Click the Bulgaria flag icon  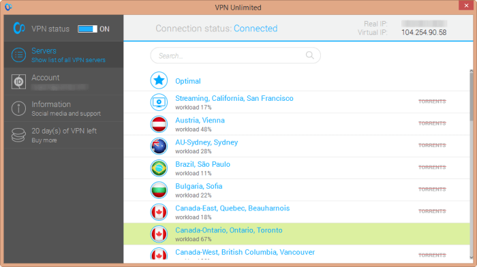click(x=159, y=190)
